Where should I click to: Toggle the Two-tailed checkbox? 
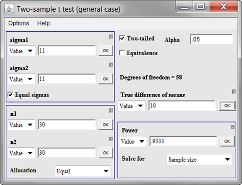coord(122,39)
